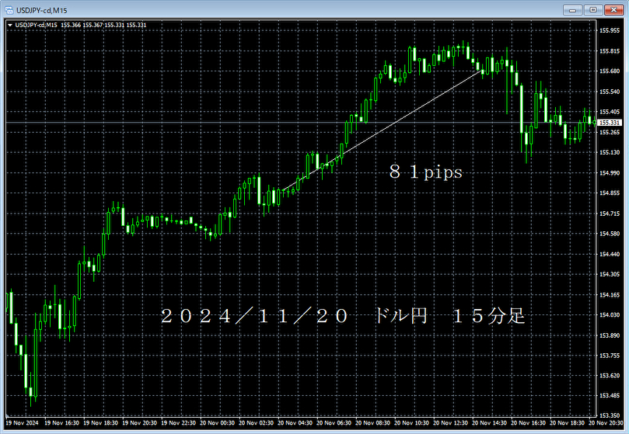Click the OHLC values 155.366 155.367 155.331 155.331
Image resolution: width=629 pixels, height=434 pixels.
[x=104, y=26]
